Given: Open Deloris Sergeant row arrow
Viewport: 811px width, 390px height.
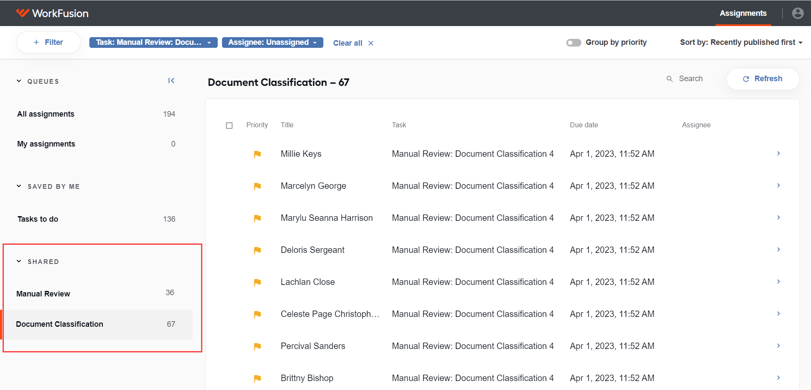Looking at the screenshot, I should (x=778, y=249).
